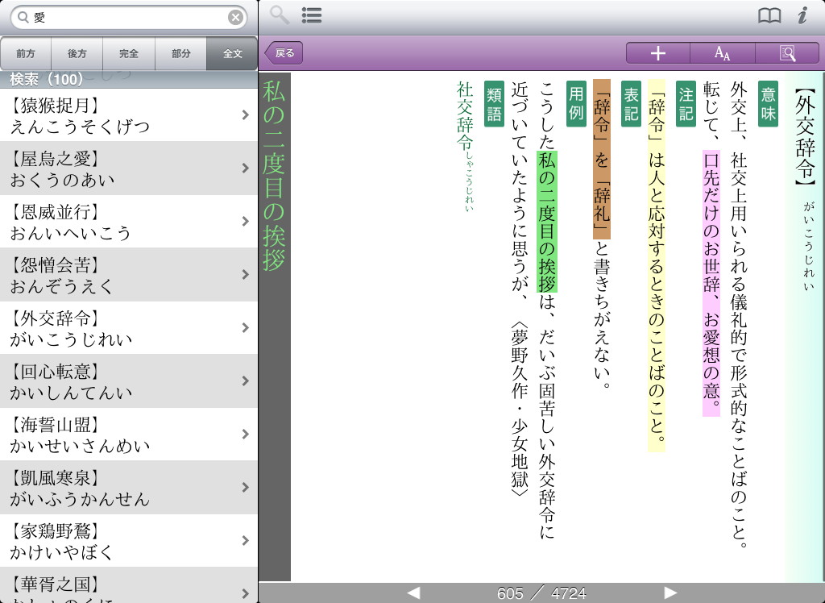Viewport: 825px width, 603px height.
Task: Go to the previous page arrow
Action: 413,593
